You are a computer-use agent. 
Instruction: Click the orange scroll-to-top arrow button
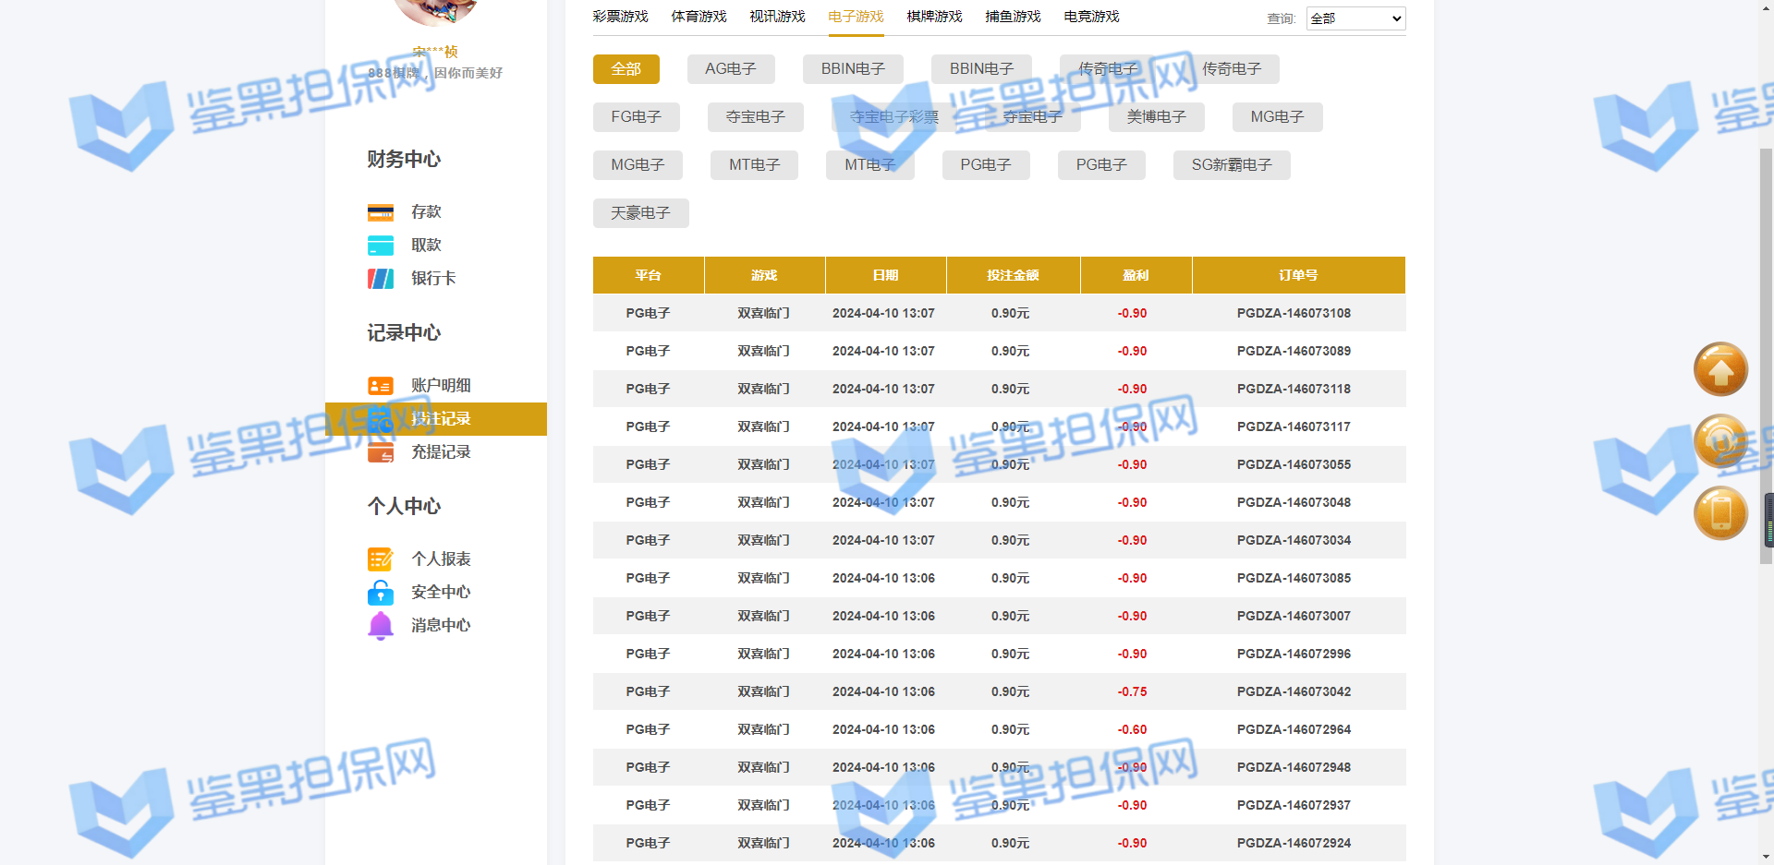[x=1719, y=369]
